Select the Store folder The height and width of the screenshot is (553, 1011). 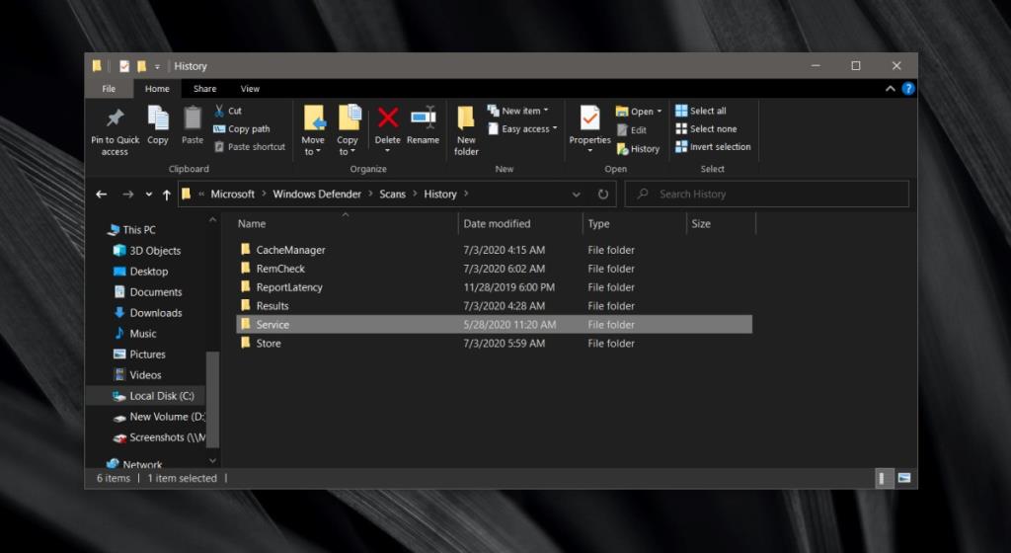(494, 344)
